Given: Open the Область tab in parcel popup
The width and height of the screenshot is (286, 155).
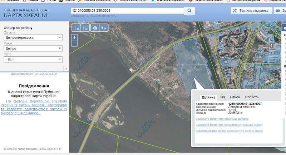Looking at the screenshot, I should click(x=252, y=97).
